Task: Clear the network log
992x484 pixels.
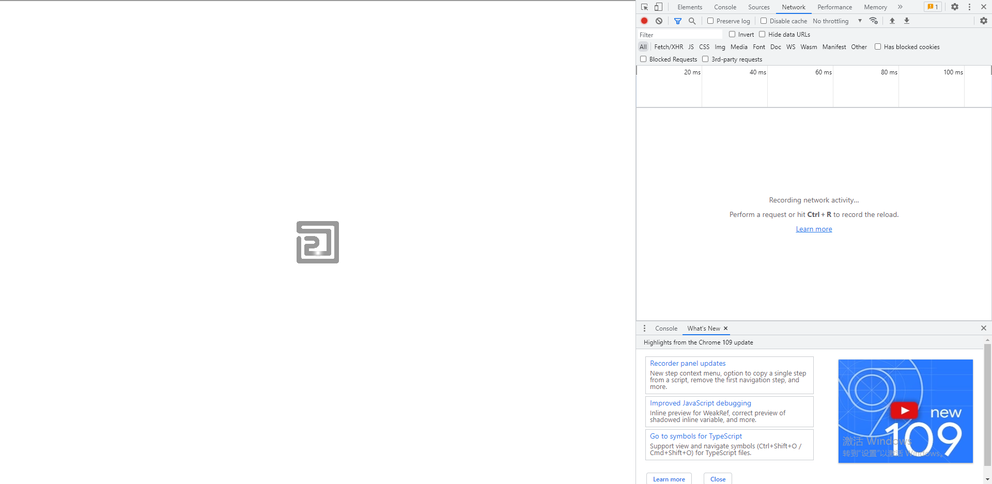Action: (659, 21)
